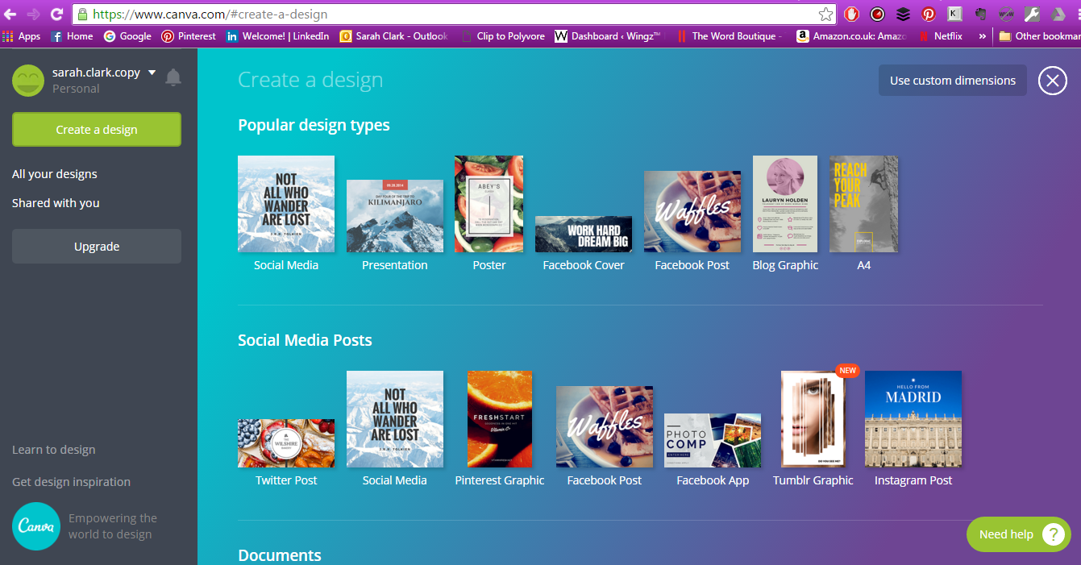Click the wrench extension icon
This screenshot has width=1081, height=565.
(1032, 14)
